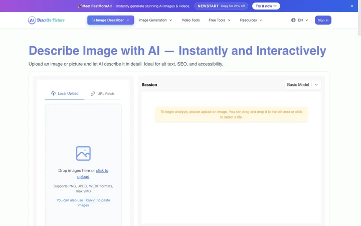Copy the NEWSTART promo code
The width and height of the screenshot is (361, 226).
[221, 6]
